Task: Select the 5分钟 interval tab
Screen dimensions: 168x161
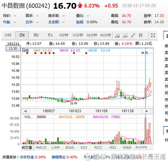Action: coord(64,35)
